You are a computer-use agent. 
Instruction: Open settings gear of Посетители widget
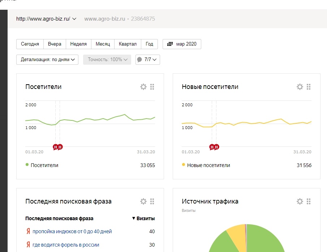tap(143, 87)
